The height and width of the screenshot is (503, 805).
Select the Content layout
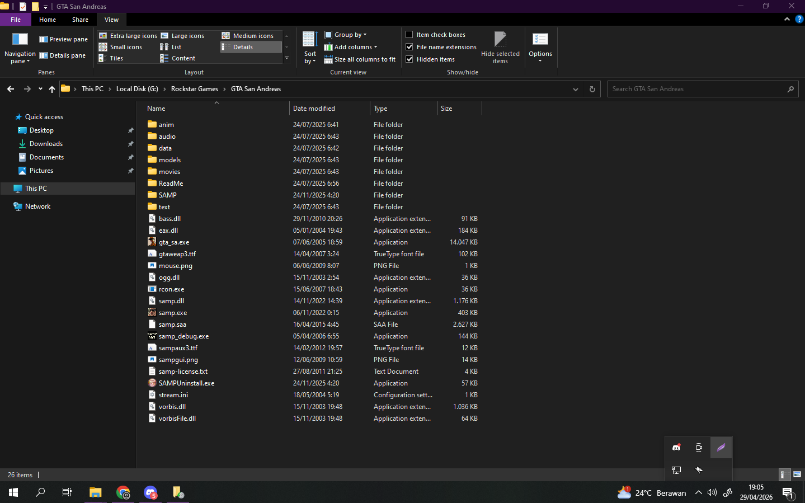click(178, 58)
